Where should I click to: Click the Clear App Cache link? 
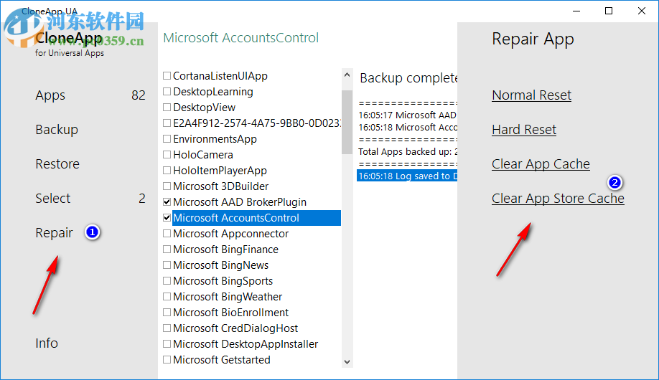click(541, 164)
